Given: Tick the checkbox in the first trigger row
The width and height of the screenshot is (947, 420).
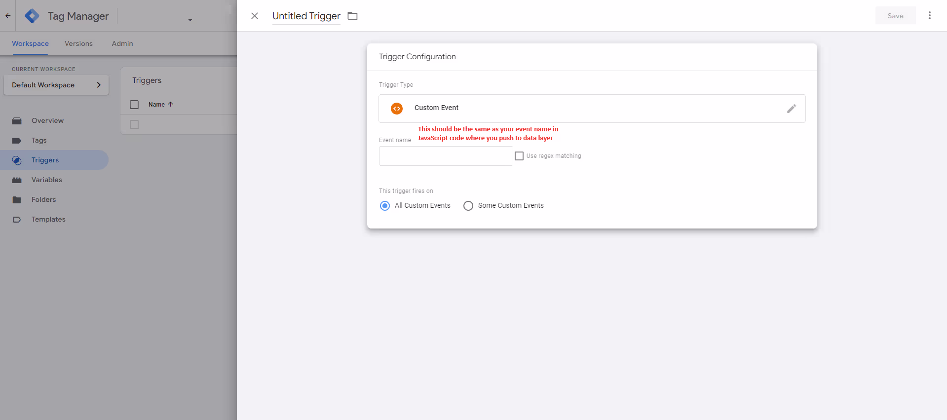Looking at the screenshot, I should coord(134,124).
